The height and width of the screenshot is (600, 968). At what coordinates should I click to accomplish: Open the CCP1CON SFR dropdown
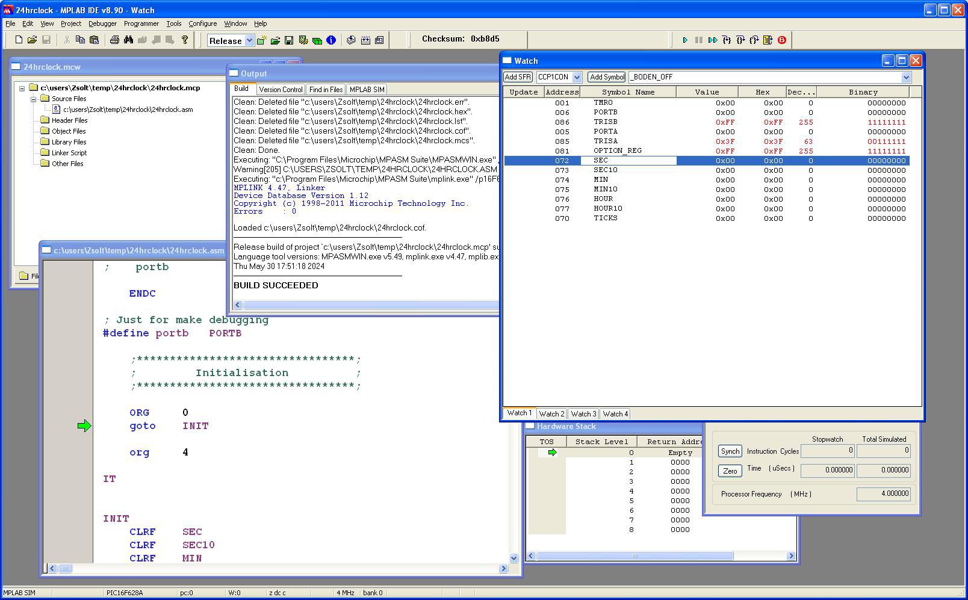point(577,77)
